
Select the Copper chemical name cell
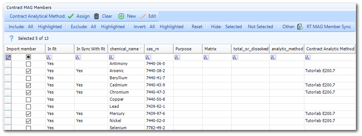(x=126, y=99)
